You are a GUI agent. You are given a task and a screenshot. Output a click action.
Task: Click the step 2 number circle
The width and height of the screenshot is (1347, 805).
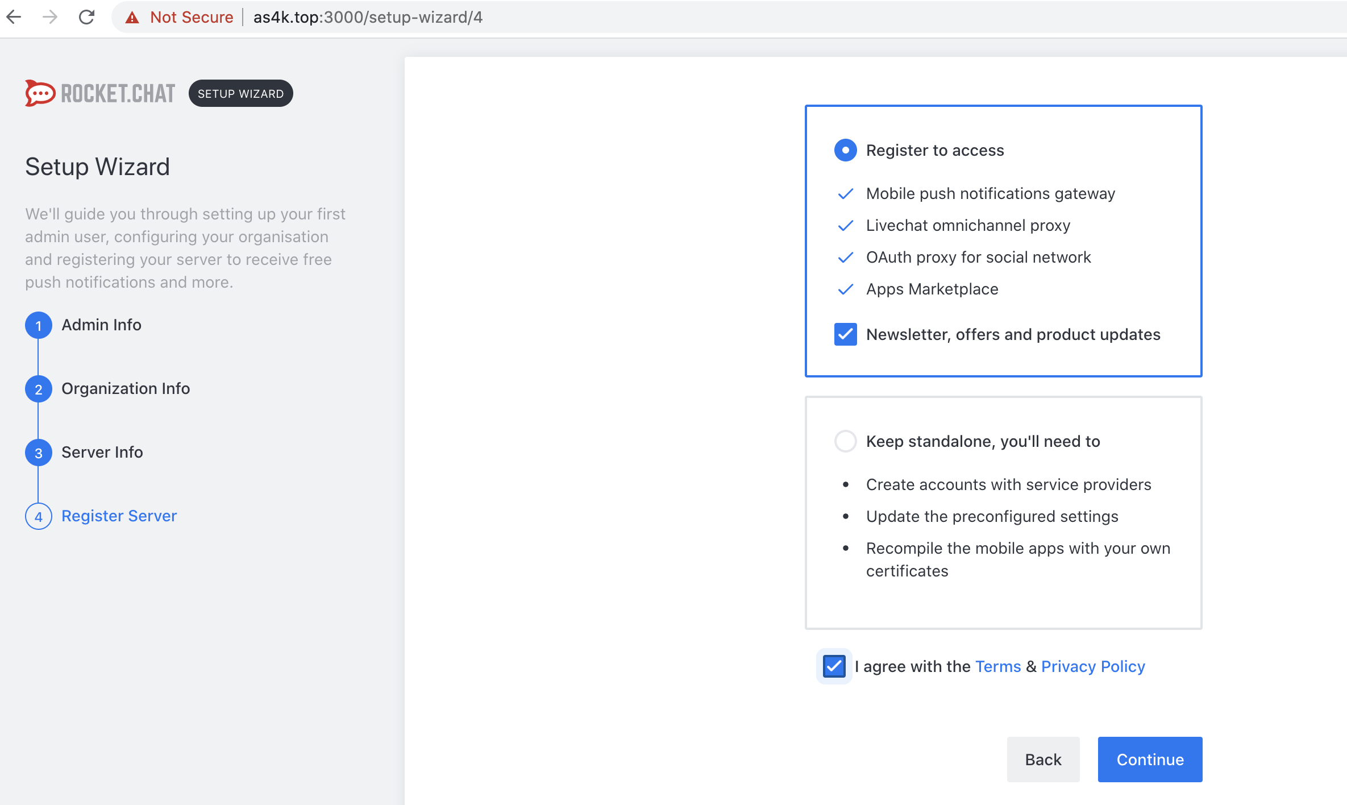click(x=39, y=389)
